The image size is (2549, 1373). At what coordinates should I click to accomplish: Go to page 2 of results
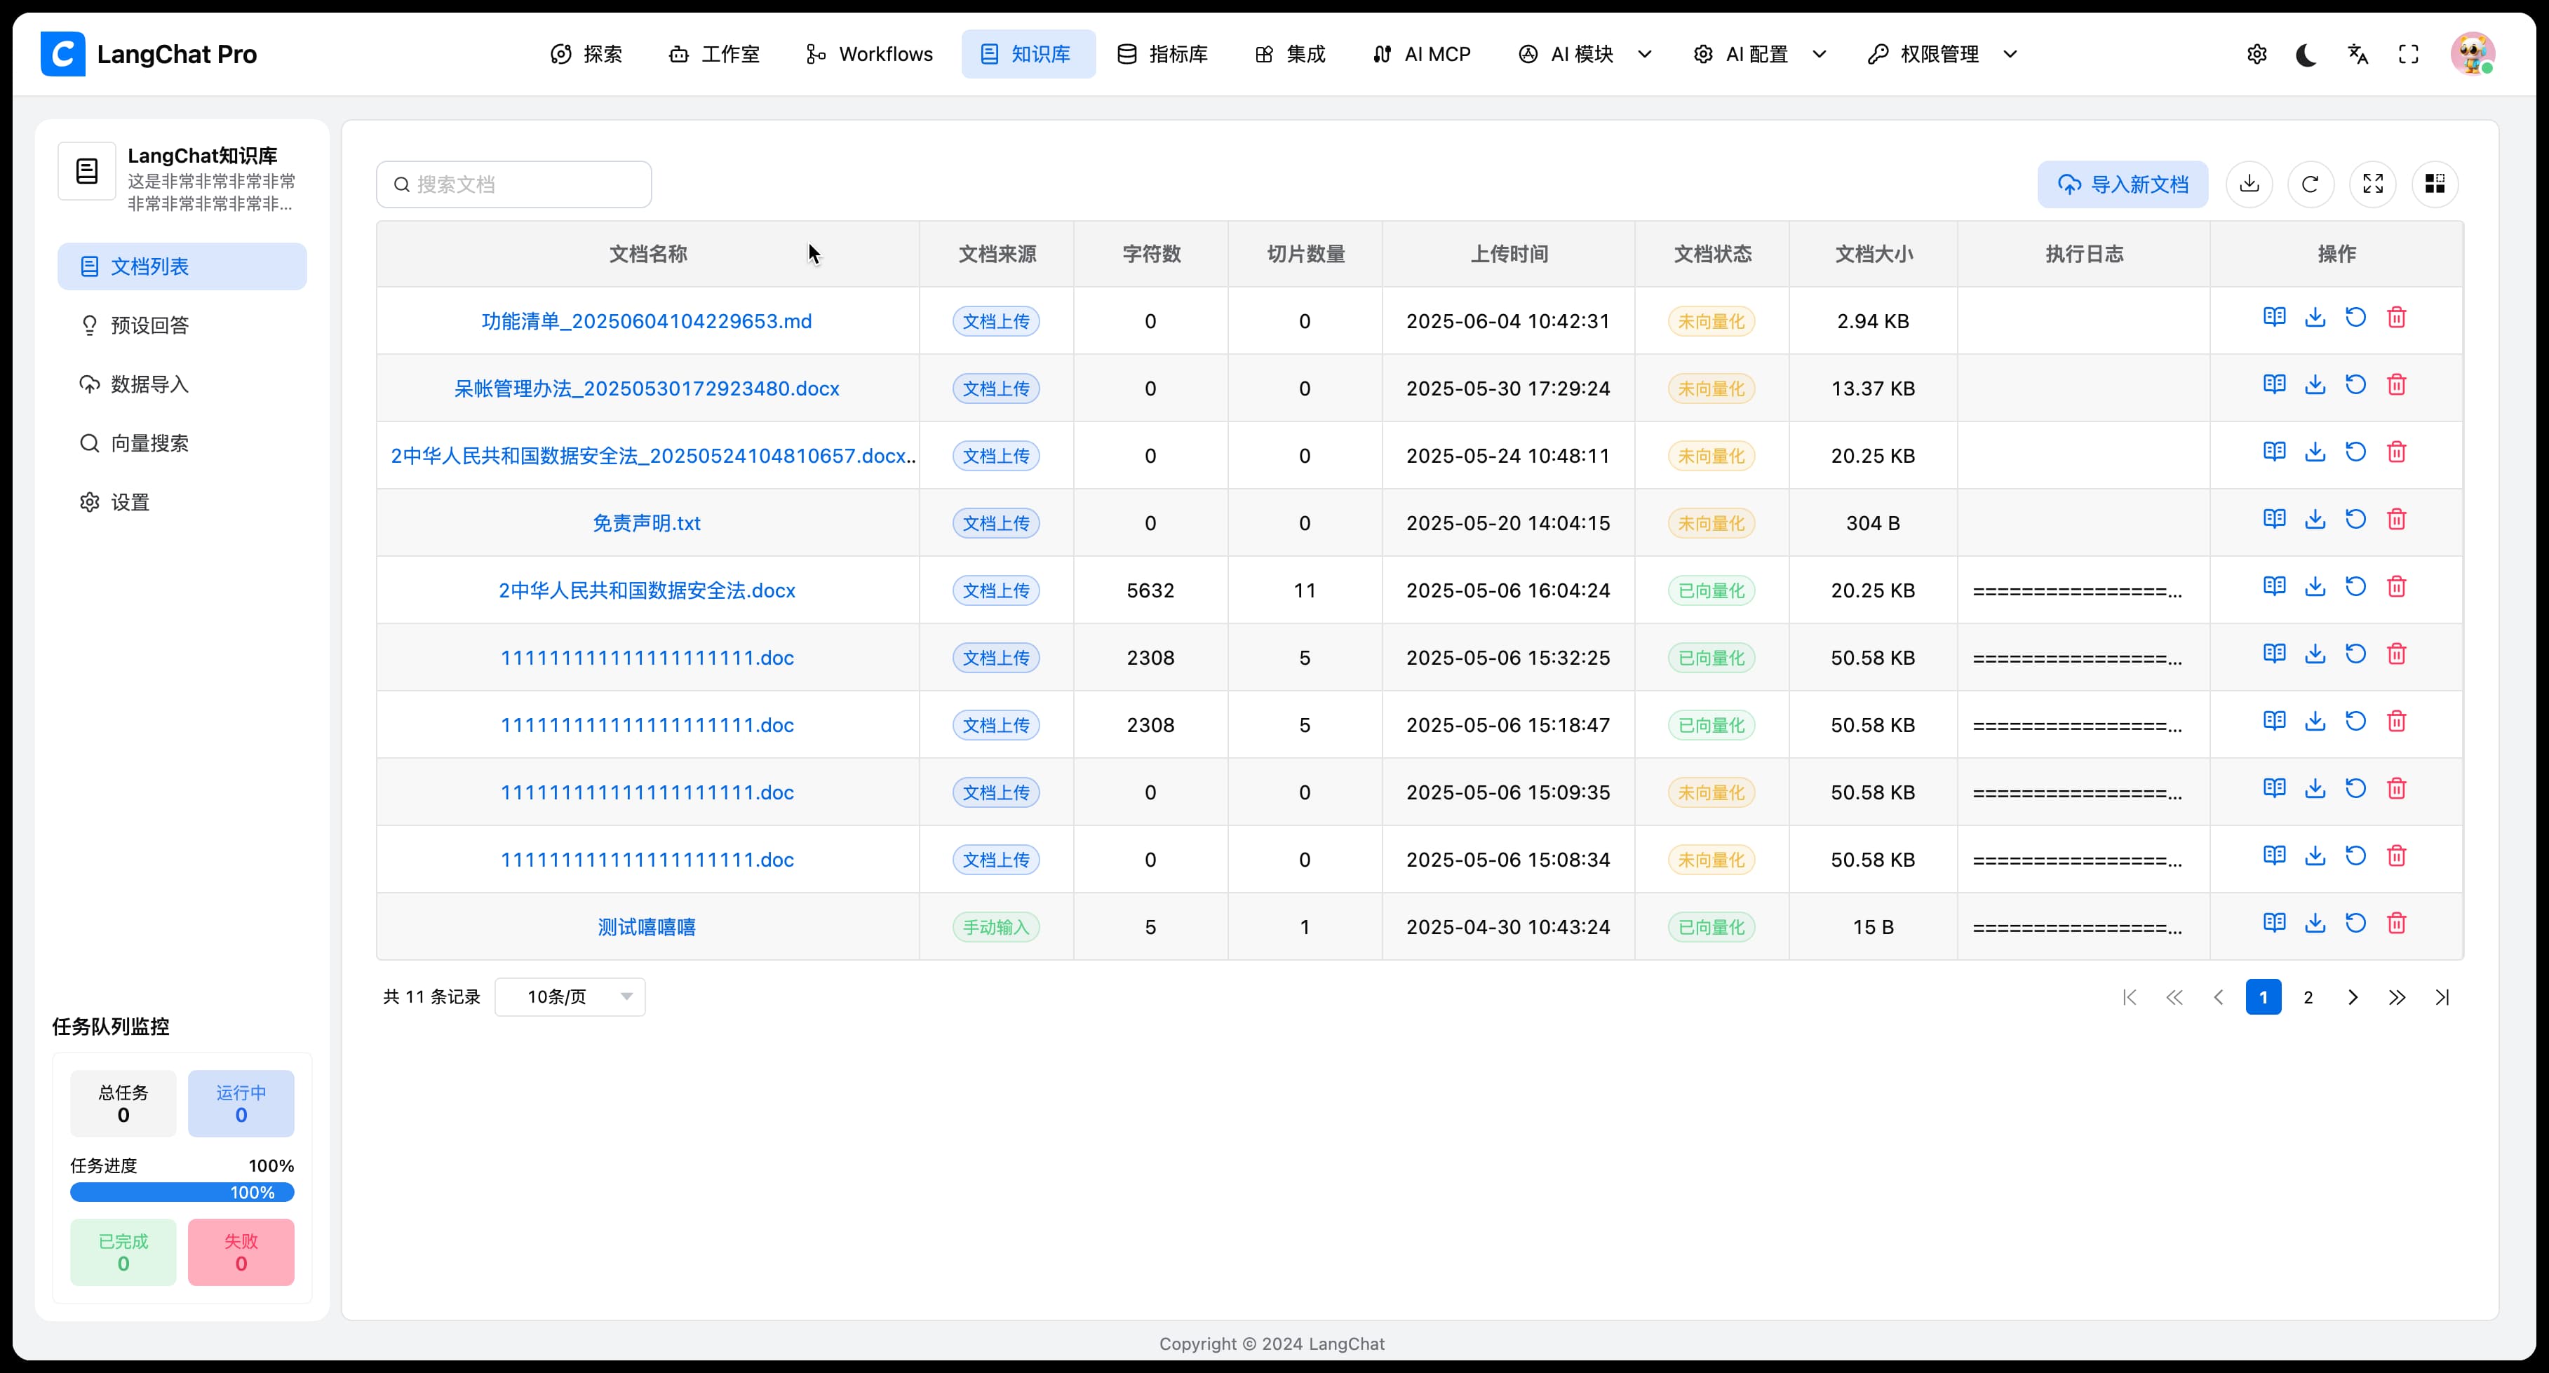click(2308, 997)
